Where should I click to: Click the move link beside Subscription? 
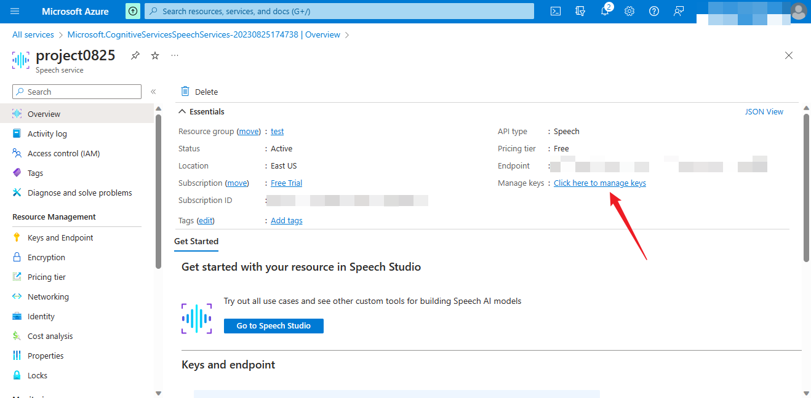[x=237, y=183]
